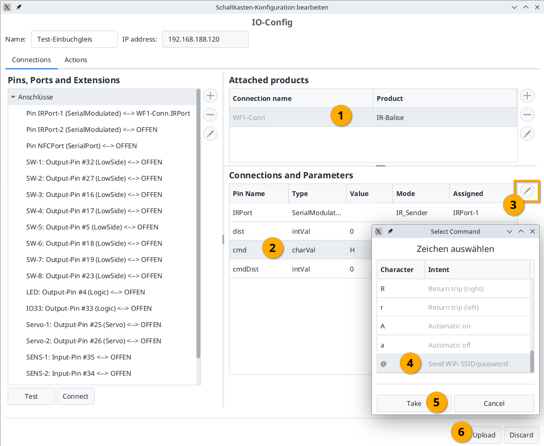Select SW-2 Output-Pin #27 row
The width and height of the screenshot is (544, 446).
102,179
